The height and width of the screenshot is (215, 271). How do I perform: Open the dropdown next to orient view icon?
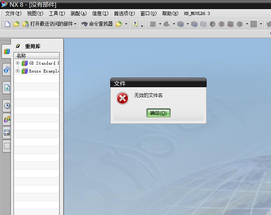[174, 24]
